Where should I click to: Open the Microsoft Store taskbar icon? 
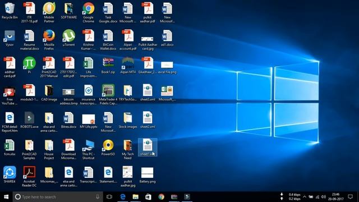(x=148, y=197)
